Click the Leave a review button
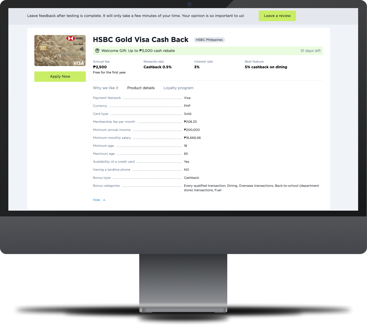367x326 pixels. (x=277, y=16)
